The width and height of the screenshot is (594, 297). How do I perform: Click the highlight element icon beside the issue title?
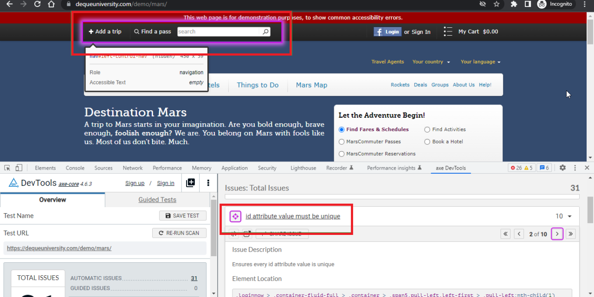(x=235, y=216)
